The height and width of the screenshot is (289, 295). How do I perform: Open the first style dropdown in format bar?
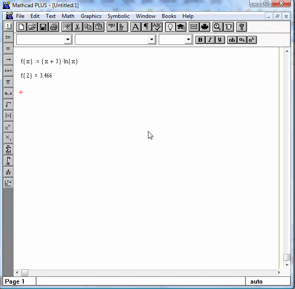tap(68, 40)
